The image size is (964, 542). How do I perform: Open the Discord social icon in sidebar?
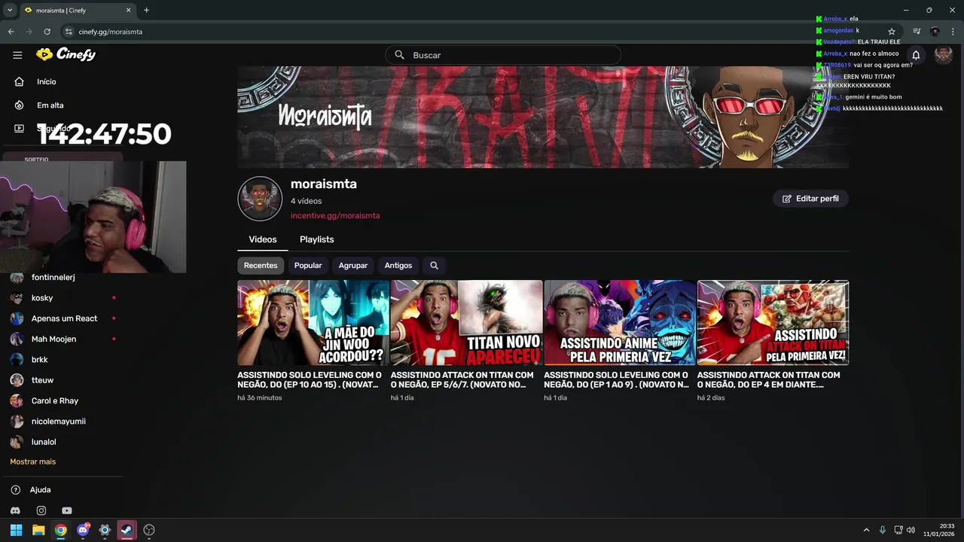(x=16, y=511)
